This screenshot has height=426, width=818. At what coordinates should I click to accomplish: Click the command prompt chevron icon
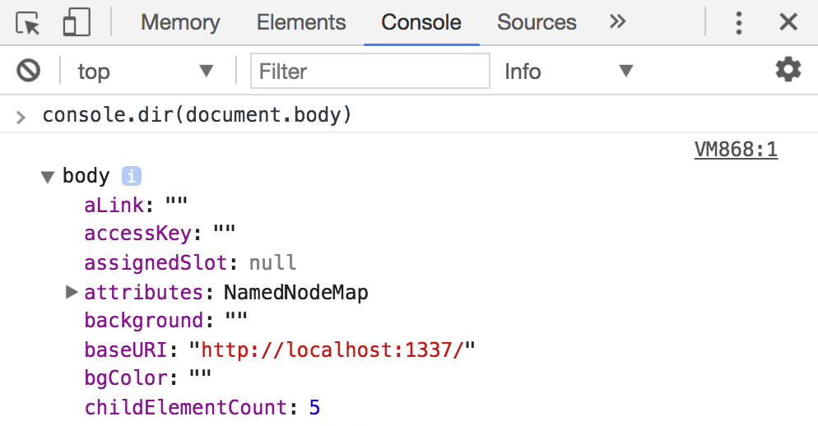point(21,118)
